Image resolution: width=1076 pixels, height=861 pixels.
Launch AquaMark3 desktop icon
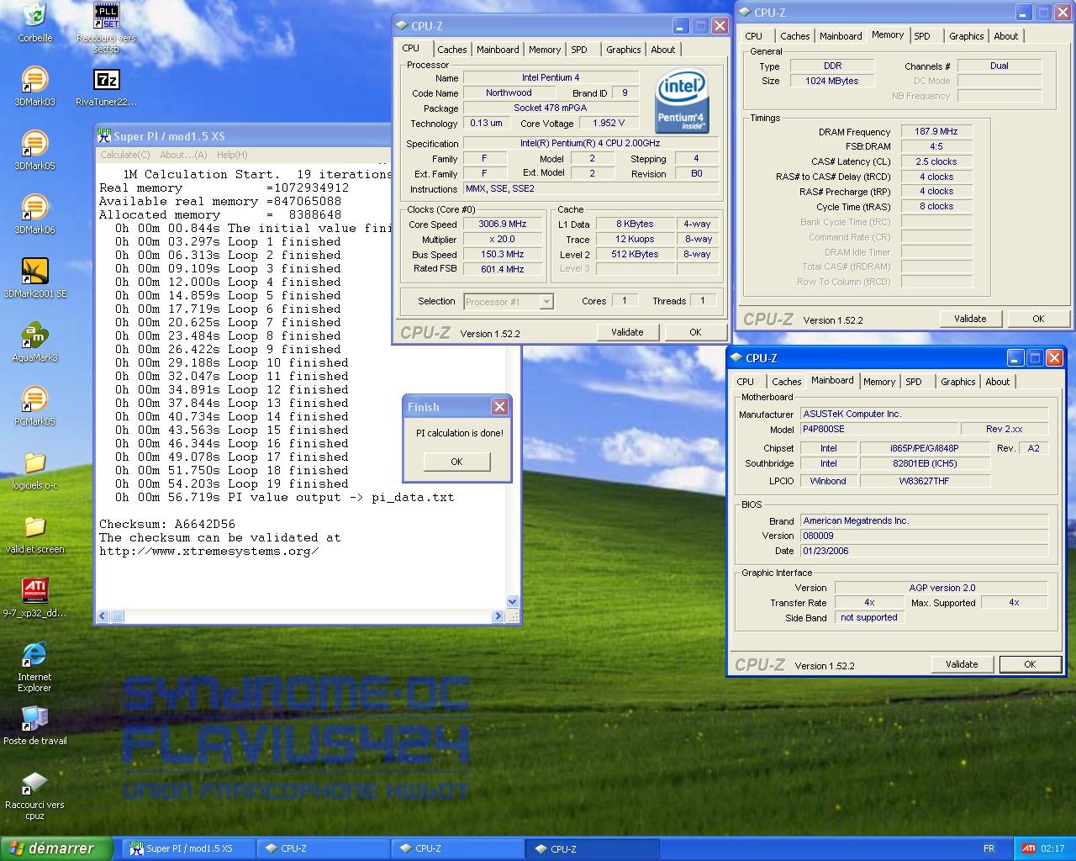34,342
